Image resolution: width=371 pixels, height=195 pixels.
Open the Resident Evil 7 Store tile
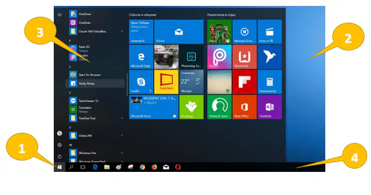click(154, 107)
